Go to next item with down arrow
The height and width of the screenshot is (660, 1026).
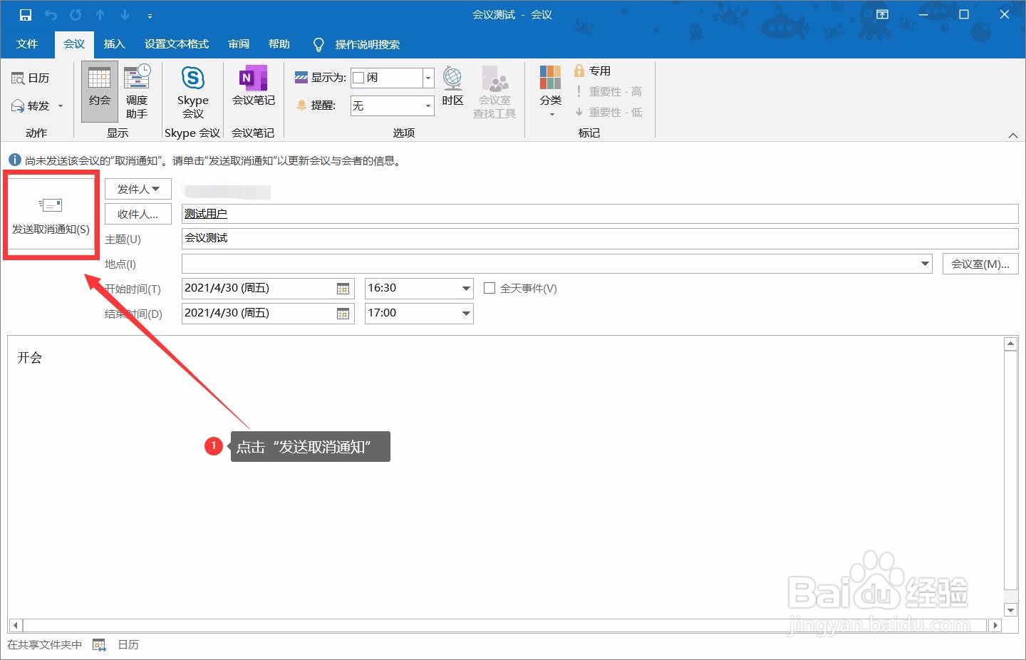click(125, 14)
